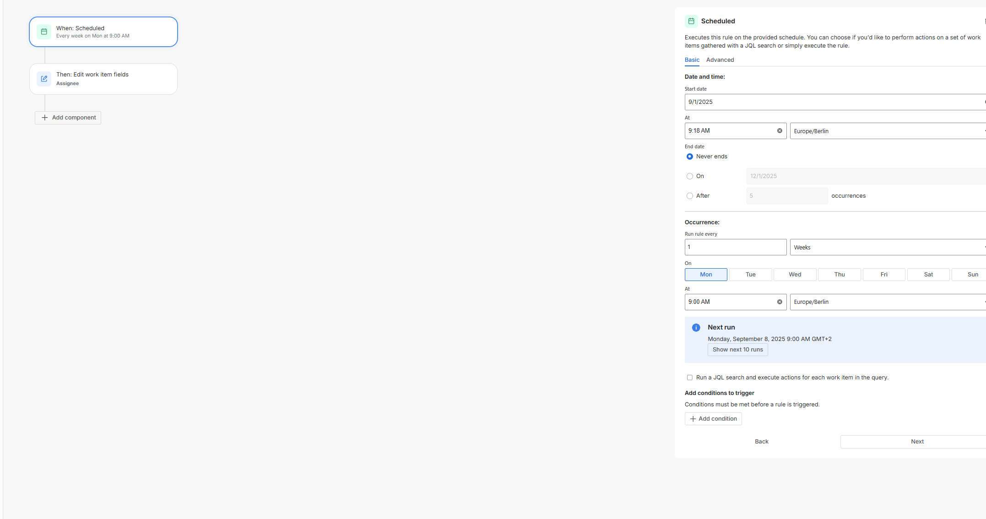Select the Never ends radio option

pyautogui.click(x=690, y=157)
